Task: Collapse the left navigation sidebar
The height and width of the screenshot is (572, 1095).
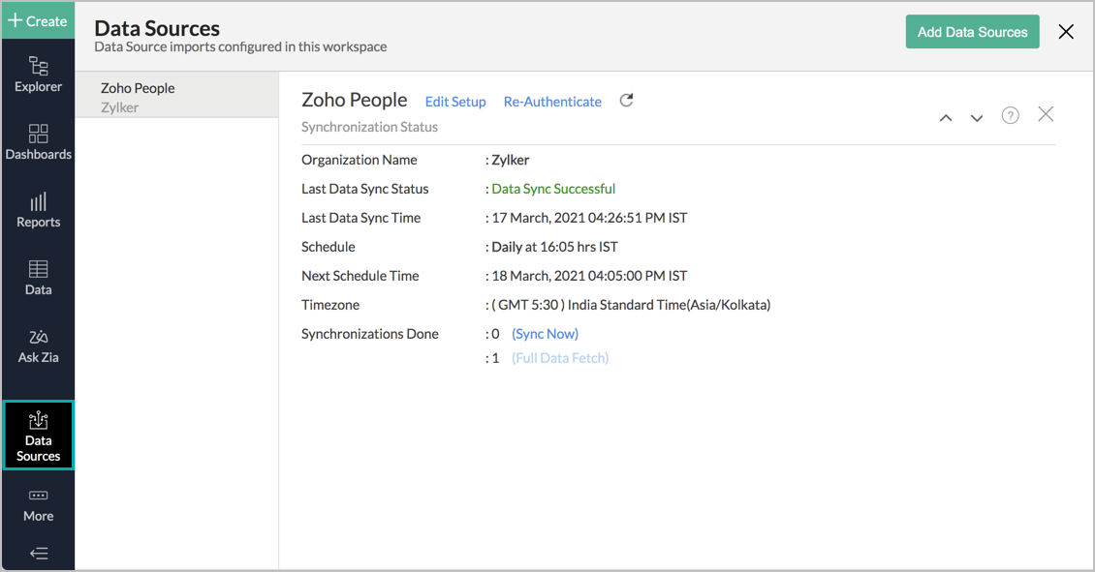Action: (x=38, y=553)
